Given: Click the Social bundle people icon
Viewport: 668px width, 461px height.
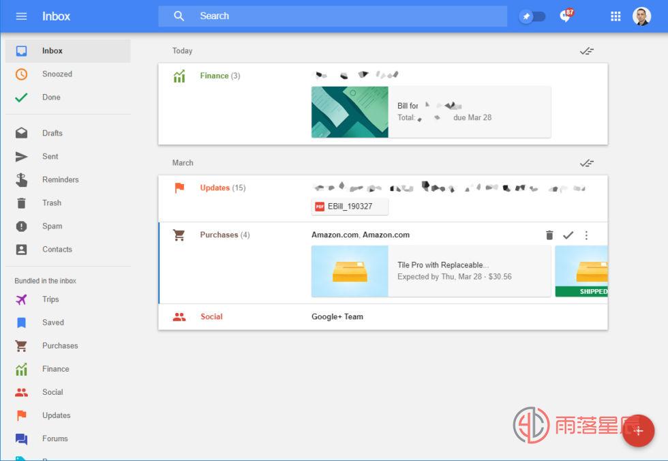Looking at the screenshot, I should 179,317.
